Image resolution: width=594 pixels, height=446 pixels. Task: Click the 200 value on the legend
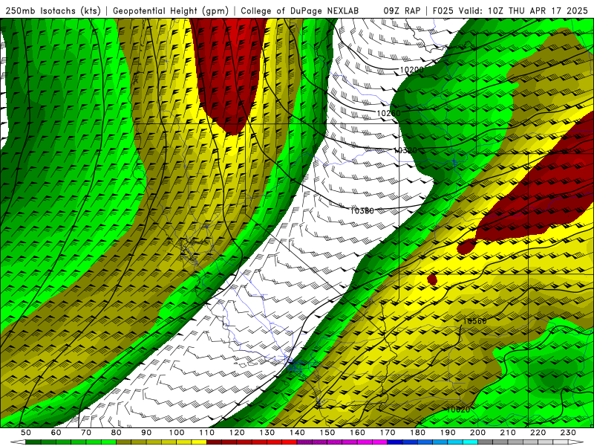point(478,433)
